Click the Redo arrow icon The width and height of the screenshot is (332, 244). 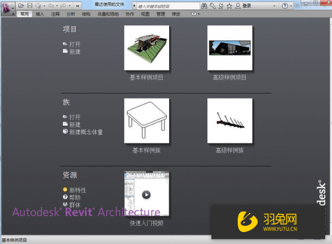(63, 6)
